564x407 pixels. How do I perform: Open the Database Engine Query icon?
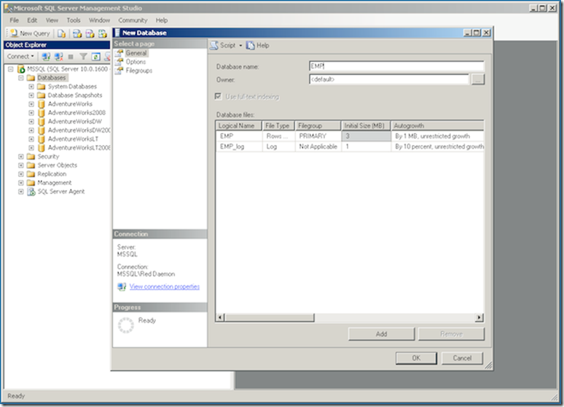[61, 33]
